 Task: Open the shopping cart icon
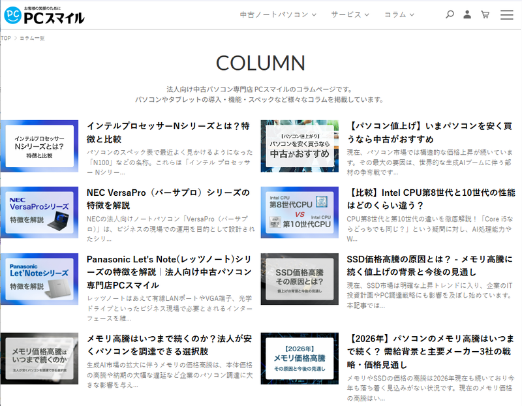[485, 14]
